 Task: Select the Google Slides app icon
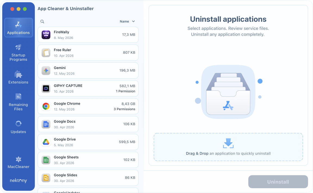[46, 178]
